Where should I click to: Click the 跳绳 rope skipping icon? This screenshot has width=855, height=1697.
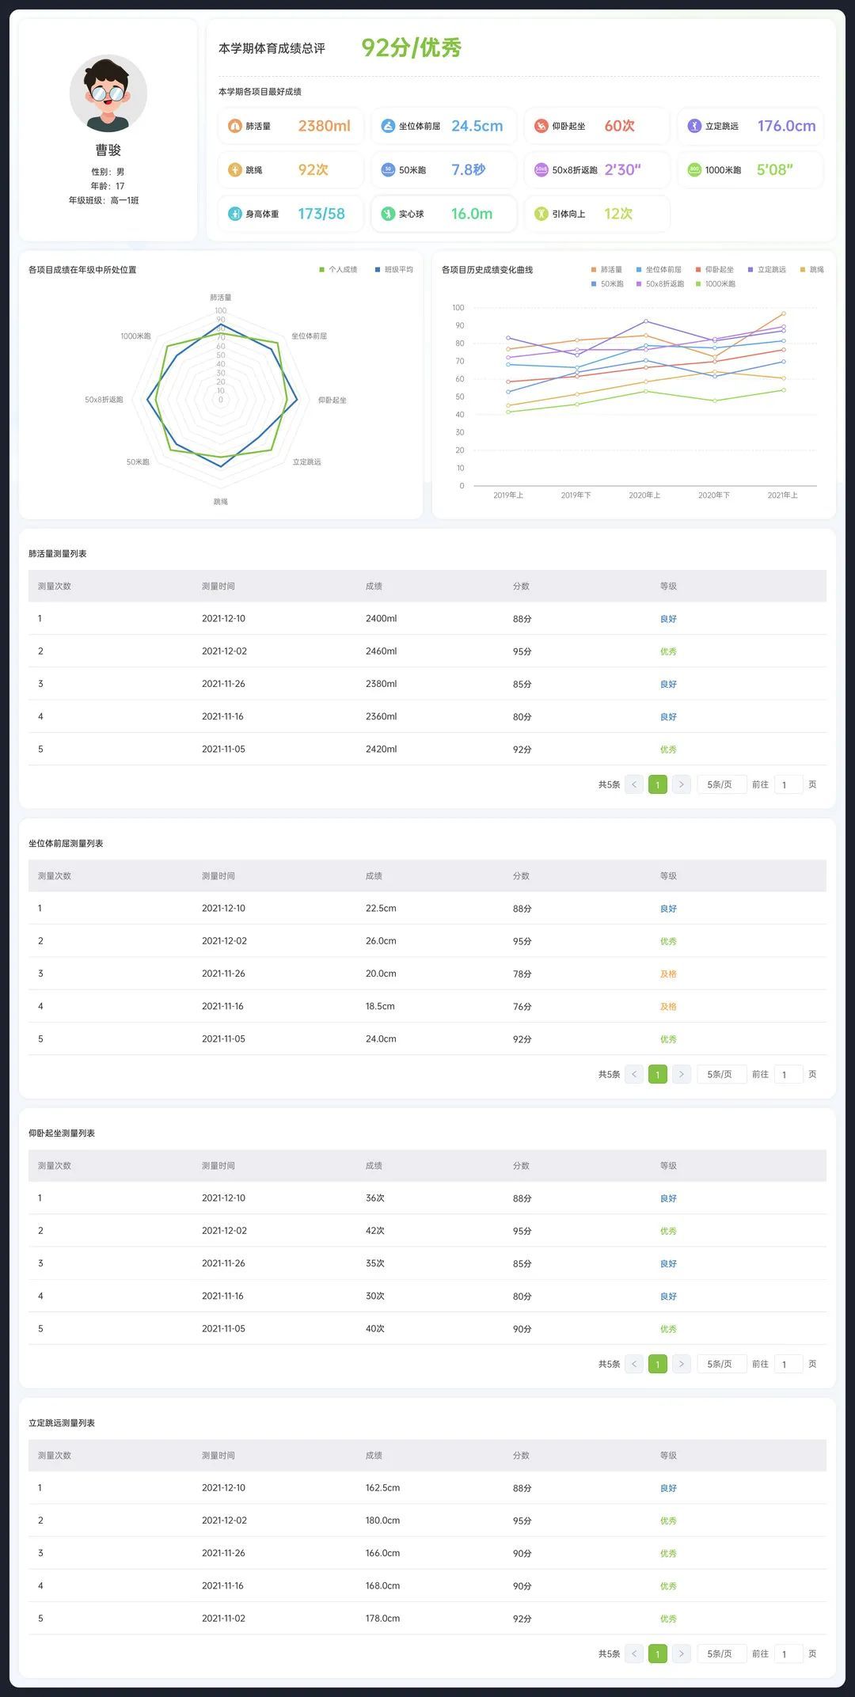click(x=234, y=170)
